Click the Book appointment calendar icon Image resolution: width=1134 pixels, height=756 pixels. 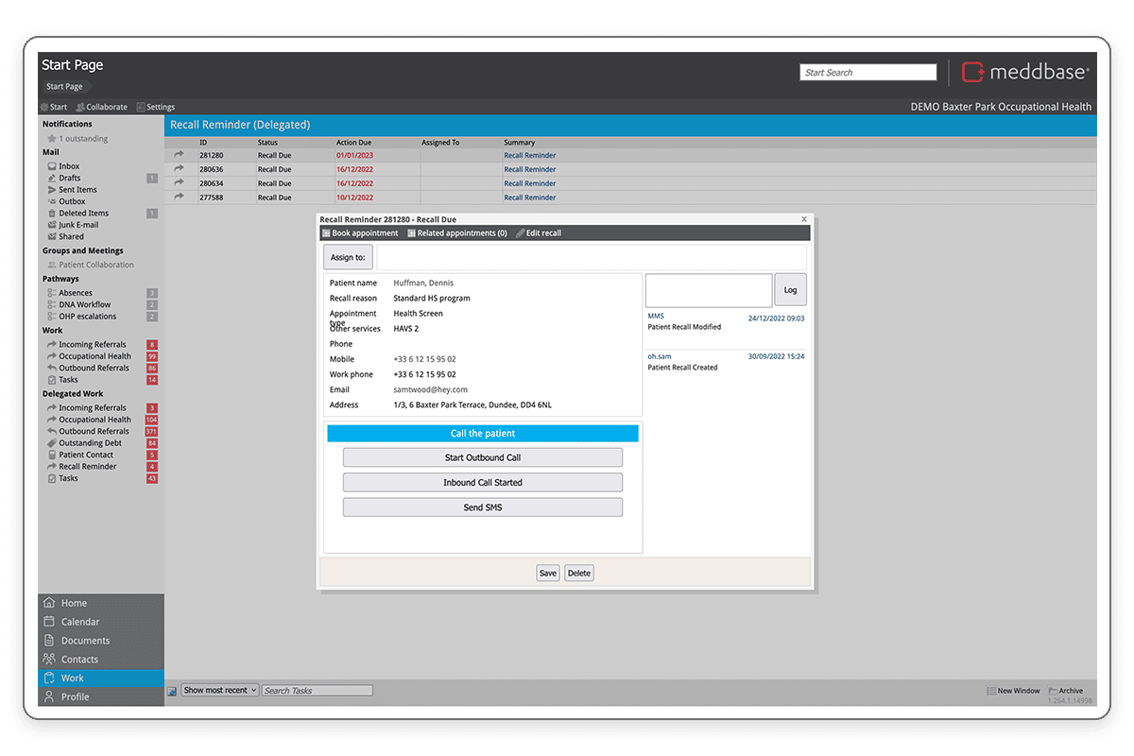click(x=326, y=233)
